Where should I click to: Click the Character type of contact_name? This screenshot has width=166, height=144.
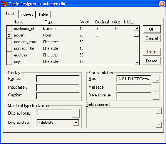pyautogui.click(x=51, y=42)
